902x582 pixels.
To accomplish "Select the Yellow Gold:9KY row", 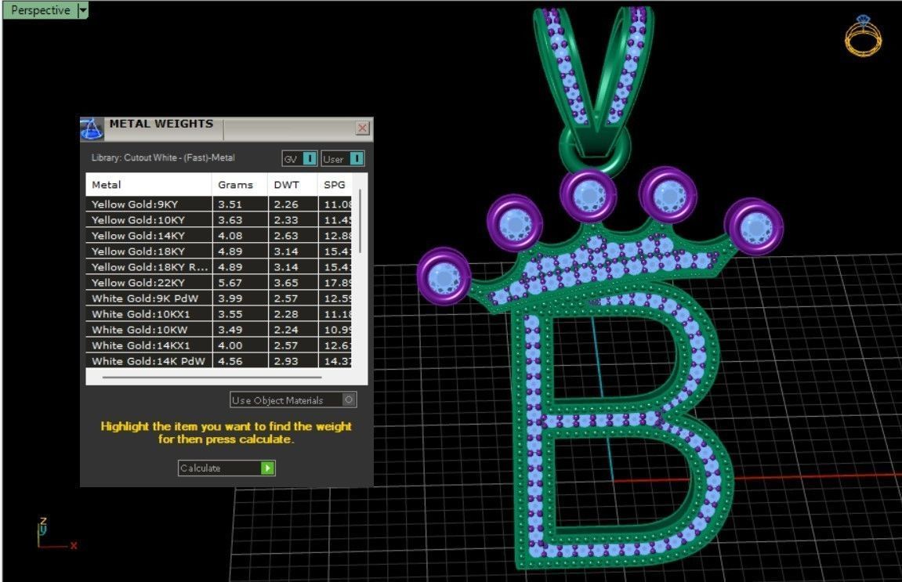I will tap(219, 204).
